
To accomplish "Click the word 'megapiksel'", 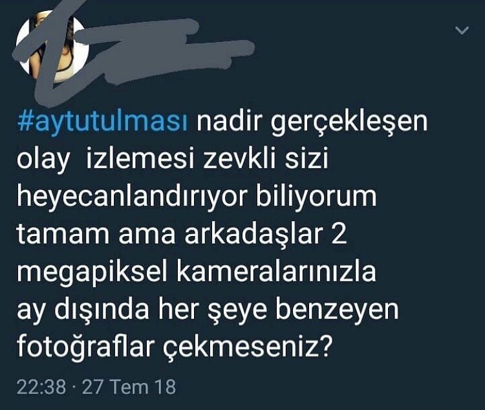I will (92, 272).
